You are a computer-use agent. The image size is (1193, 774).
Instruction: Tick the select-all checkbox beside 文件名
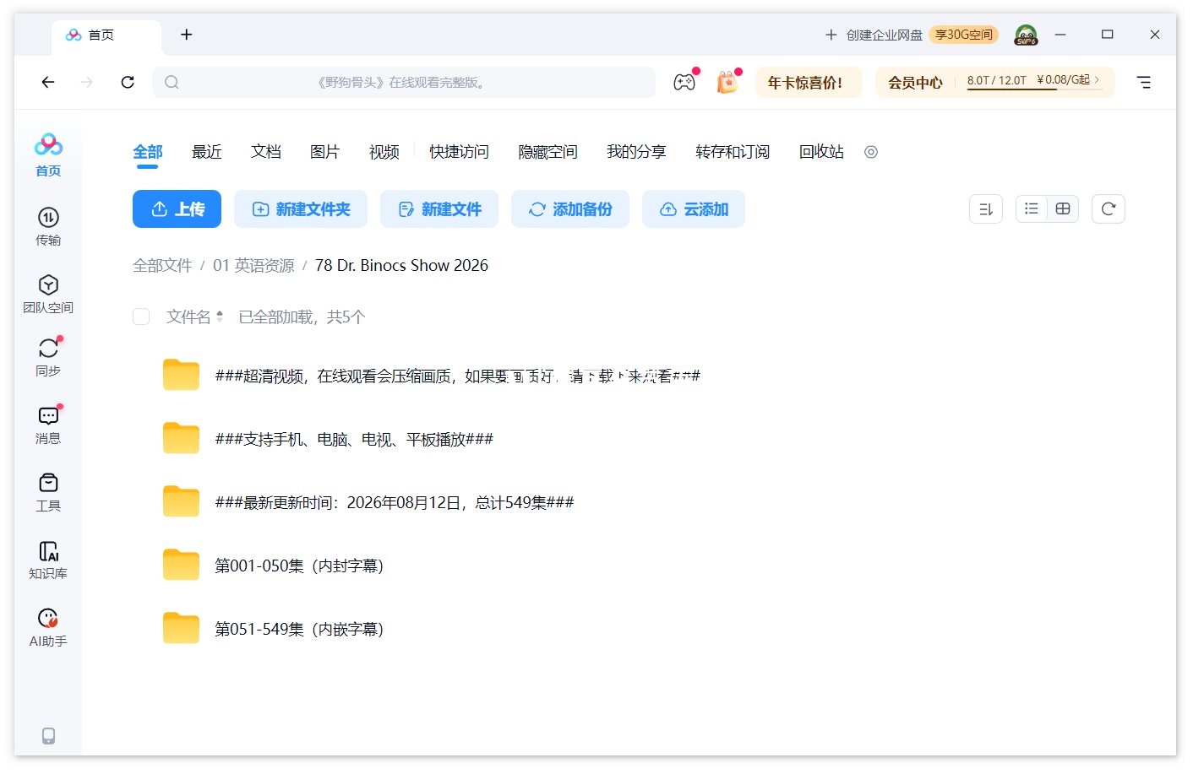[141, 317]
